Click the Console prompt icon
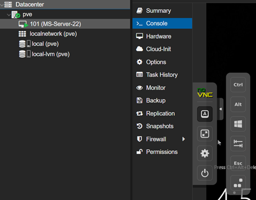Screen dimensions: 256x200 click(x=139, y=23)
